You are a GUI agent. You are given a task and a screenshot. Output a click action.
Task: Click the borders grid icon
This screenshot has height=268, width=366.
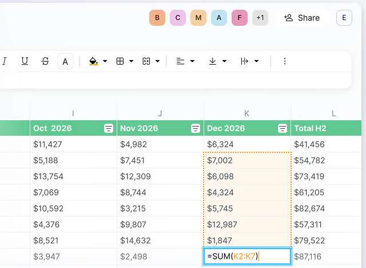(120, 61)
